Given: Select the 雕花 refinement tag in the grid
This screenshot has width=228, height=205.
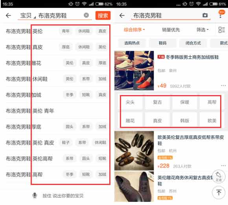Looking at the screenshot, I should [x=130, y=121].
